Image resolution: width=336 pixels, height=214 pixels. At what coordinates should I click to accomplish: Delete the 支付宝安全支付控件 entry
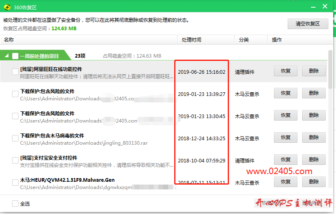tap(314, 160)
